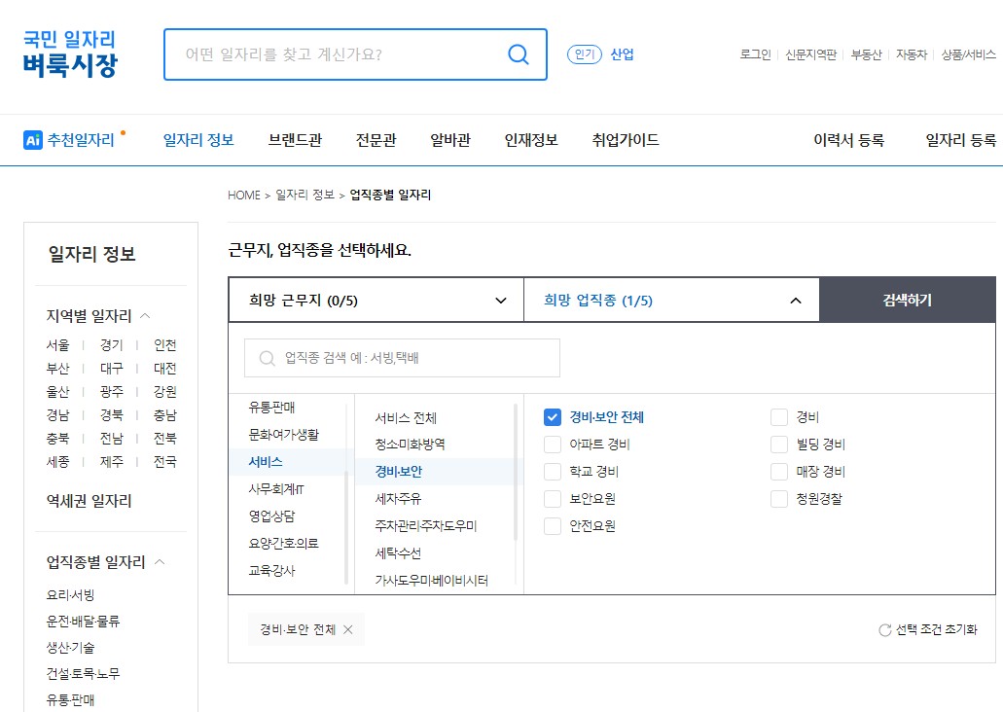
Task: Click 운전·배달·물류 in sidebar
Action: pyautogui.click(x=83, y=622)
